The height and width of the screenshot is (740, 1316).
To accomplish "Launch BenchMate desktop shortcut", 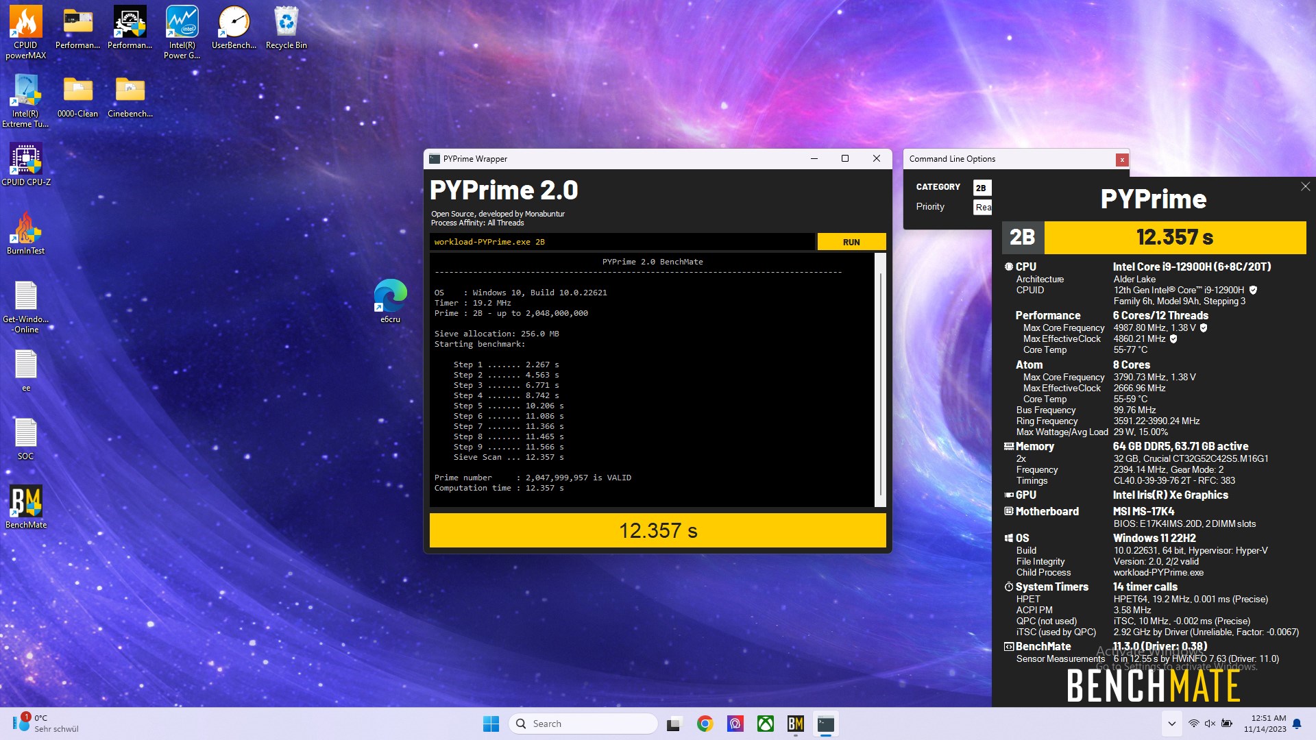I will coord(26,507).
